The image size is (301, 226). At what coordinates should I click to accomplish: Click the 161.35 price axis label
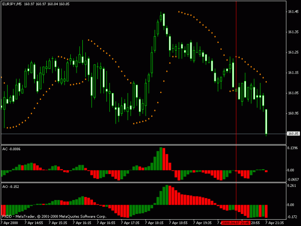tap(293, 32)
